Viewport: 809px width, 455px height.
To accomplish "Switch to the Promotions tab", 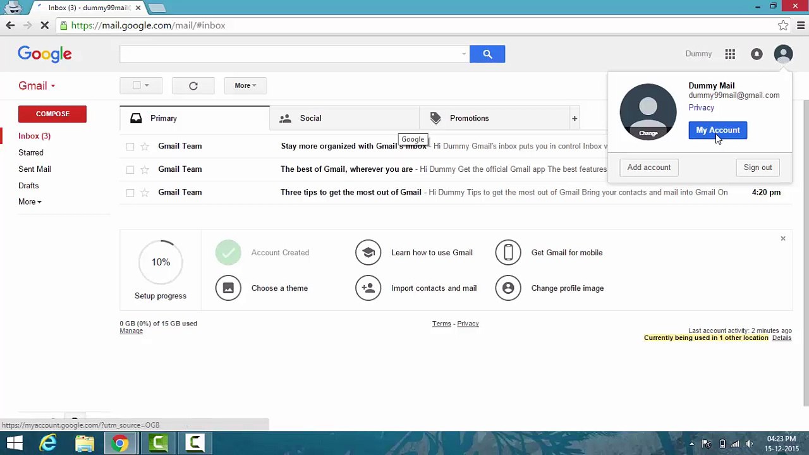I will pos(494,118).
